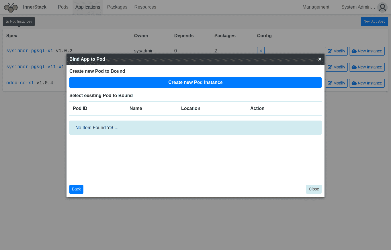The width and height of the screenshot is (391, 250).
Task: Click the Back button
Action: pos(76,189)
